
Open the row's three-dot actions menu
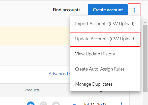122,104
